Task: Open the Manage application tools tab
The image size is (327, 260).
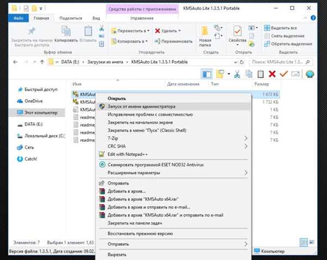Action: point(142,18)
